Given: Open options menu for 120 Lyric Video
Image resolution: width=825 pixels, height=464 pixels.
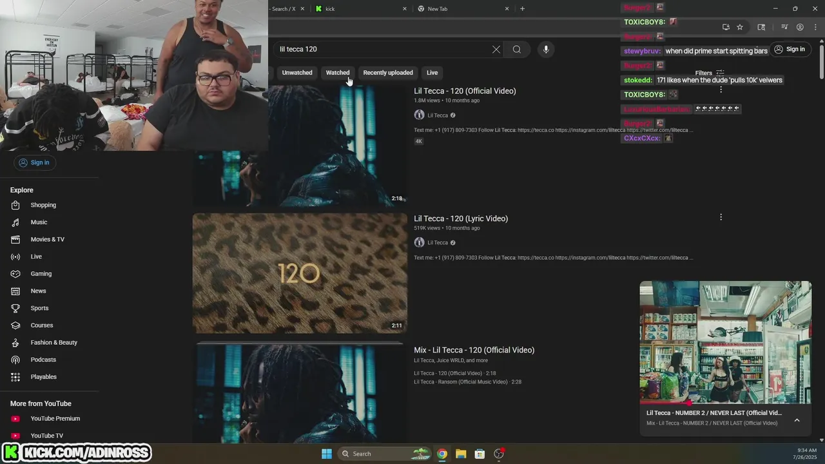Looking at the screenshot, I should pyautogui.click(x=721, y=218).
